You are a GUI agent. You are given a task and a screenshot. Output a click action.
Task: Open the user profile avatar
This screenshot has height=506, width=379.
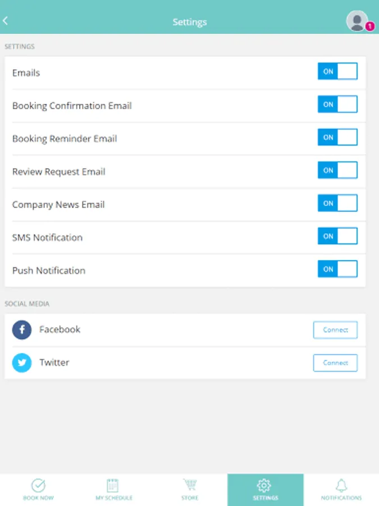pyautogui.click(x=357, y=21)
